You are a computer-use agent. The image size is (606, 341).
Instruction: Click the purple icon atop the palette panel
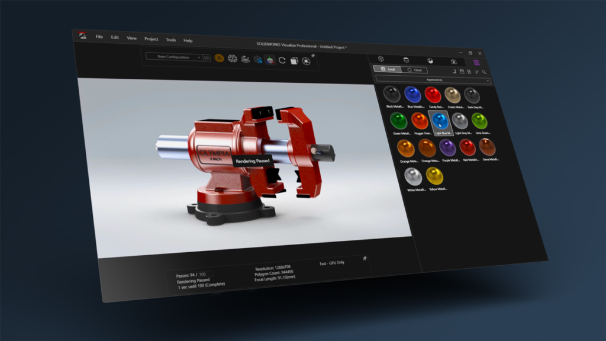click(x=476, y=62)
